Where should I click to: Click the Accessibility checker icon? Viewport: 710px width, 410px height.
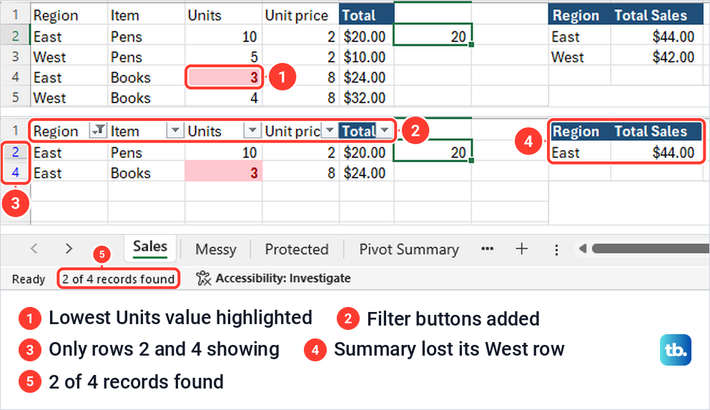click(204, 278)
